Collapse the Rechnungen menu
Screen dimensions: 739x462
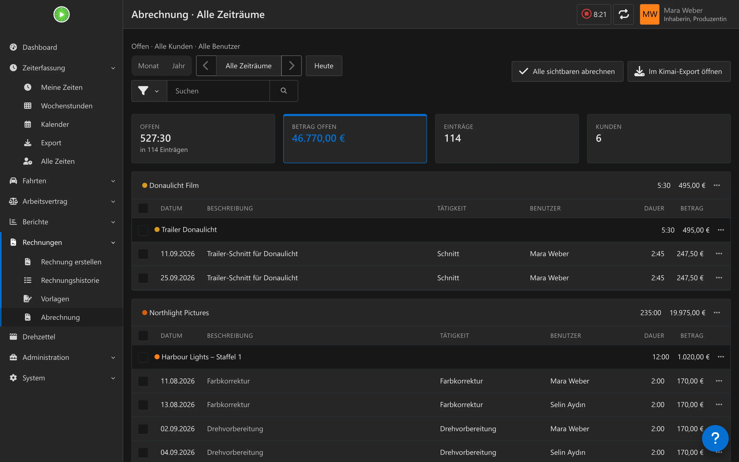point(61,242)
